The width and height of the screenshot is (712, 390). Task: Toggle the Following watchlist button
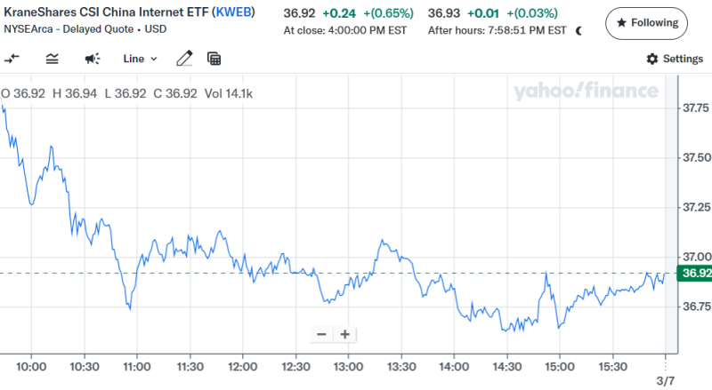[646, 22]
